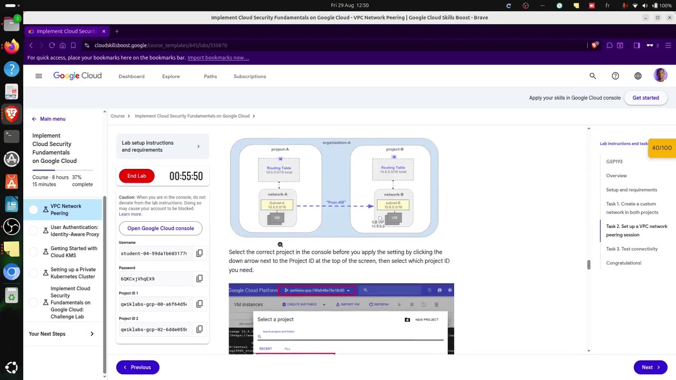Open the Paths menu item

click(210, 77)
